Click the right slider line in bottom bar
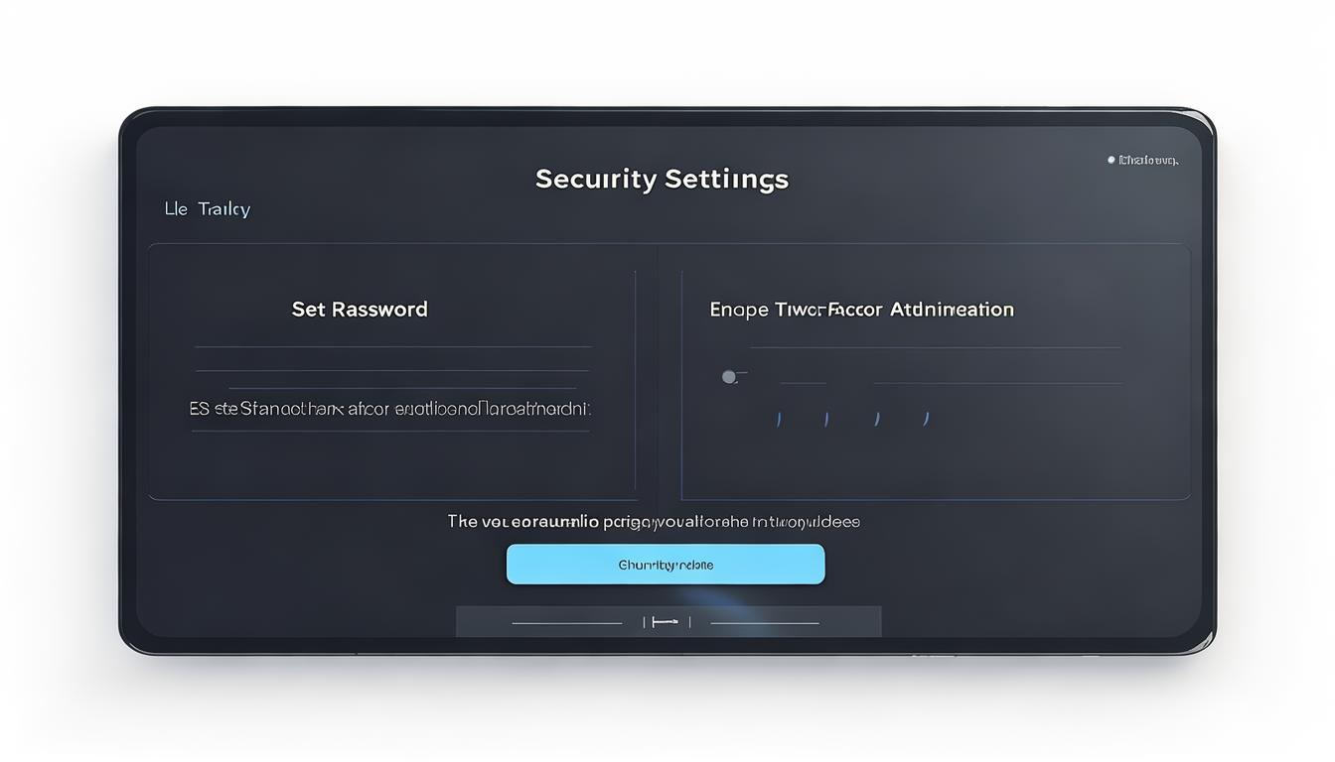Viewport: 1335px width, 762px height. pyautogui.click(x=765, y=623)
